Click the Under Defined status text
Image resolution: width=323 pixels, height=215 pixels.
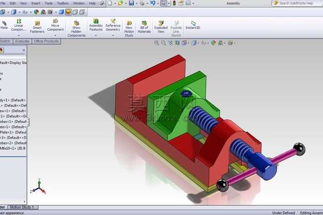(283, 213)
